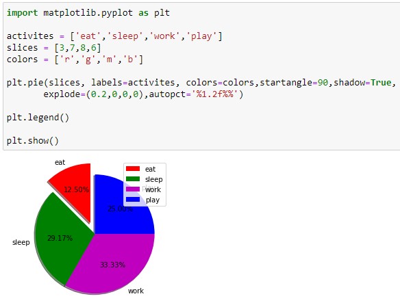Click the magenta pie slice at 33.33%
Screen dimensions: 400x305
112,265
